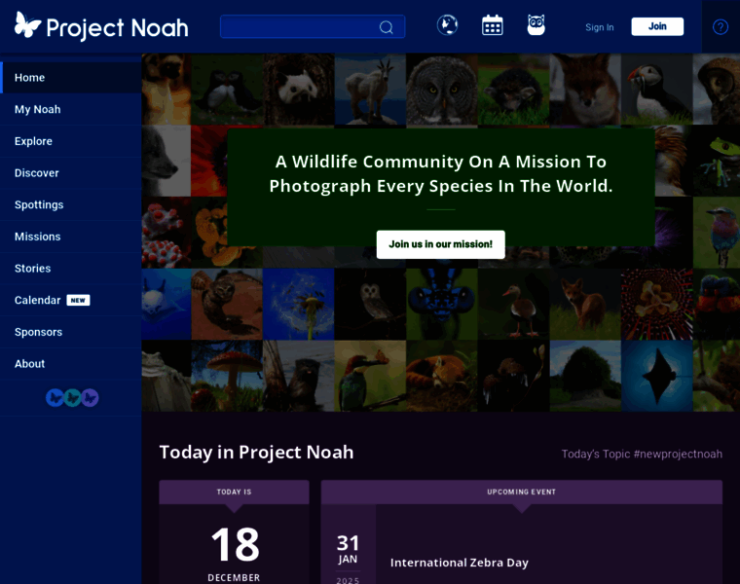Open the red mushroom photo
Viewport: 740px width, 584px height.
click(x=227, y=376)
